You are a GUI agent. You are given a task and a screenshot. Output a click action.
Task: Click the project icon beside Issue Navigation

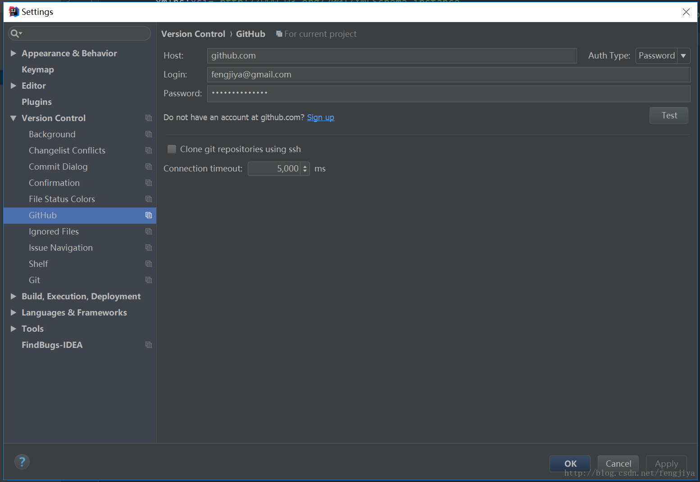coord(149,248)
